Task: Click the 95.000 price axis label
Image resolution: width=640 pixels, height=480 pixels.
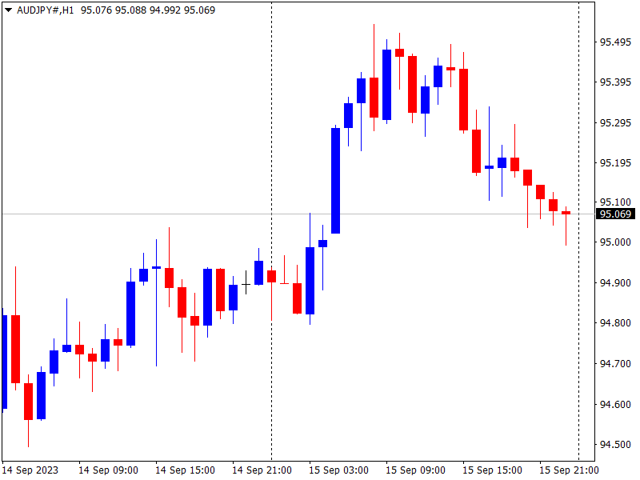Action: (x=615, y=242)
